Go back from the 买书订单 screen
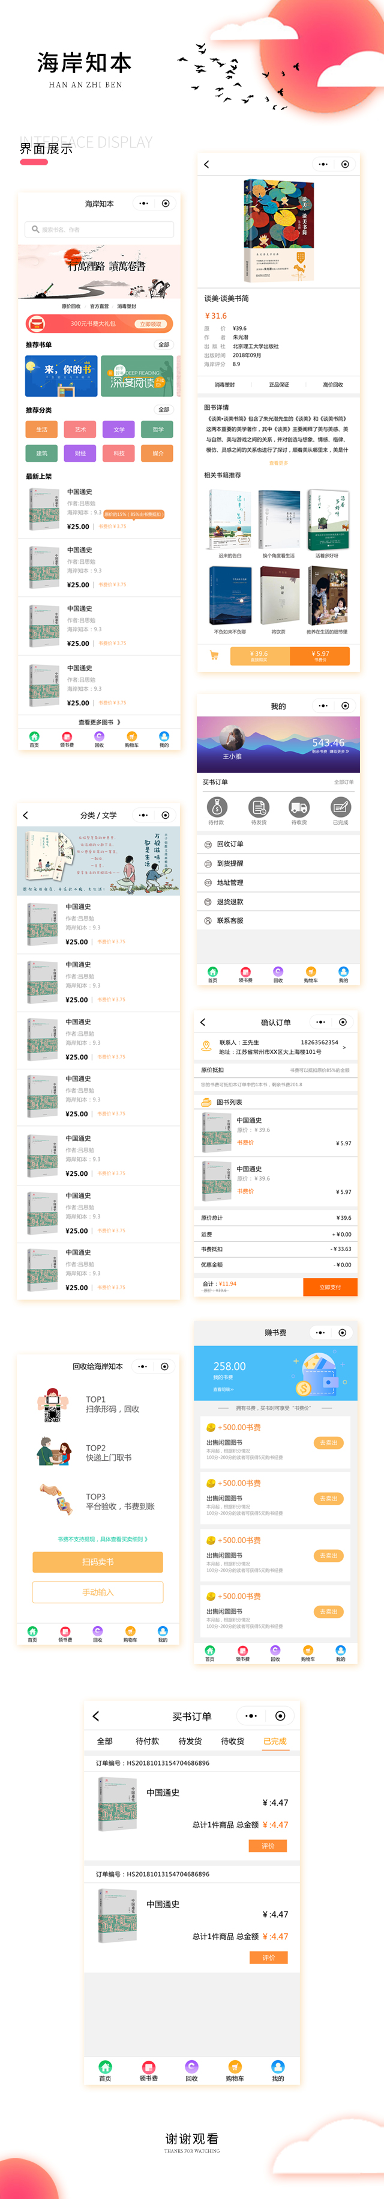 (x=95, y=1716)
